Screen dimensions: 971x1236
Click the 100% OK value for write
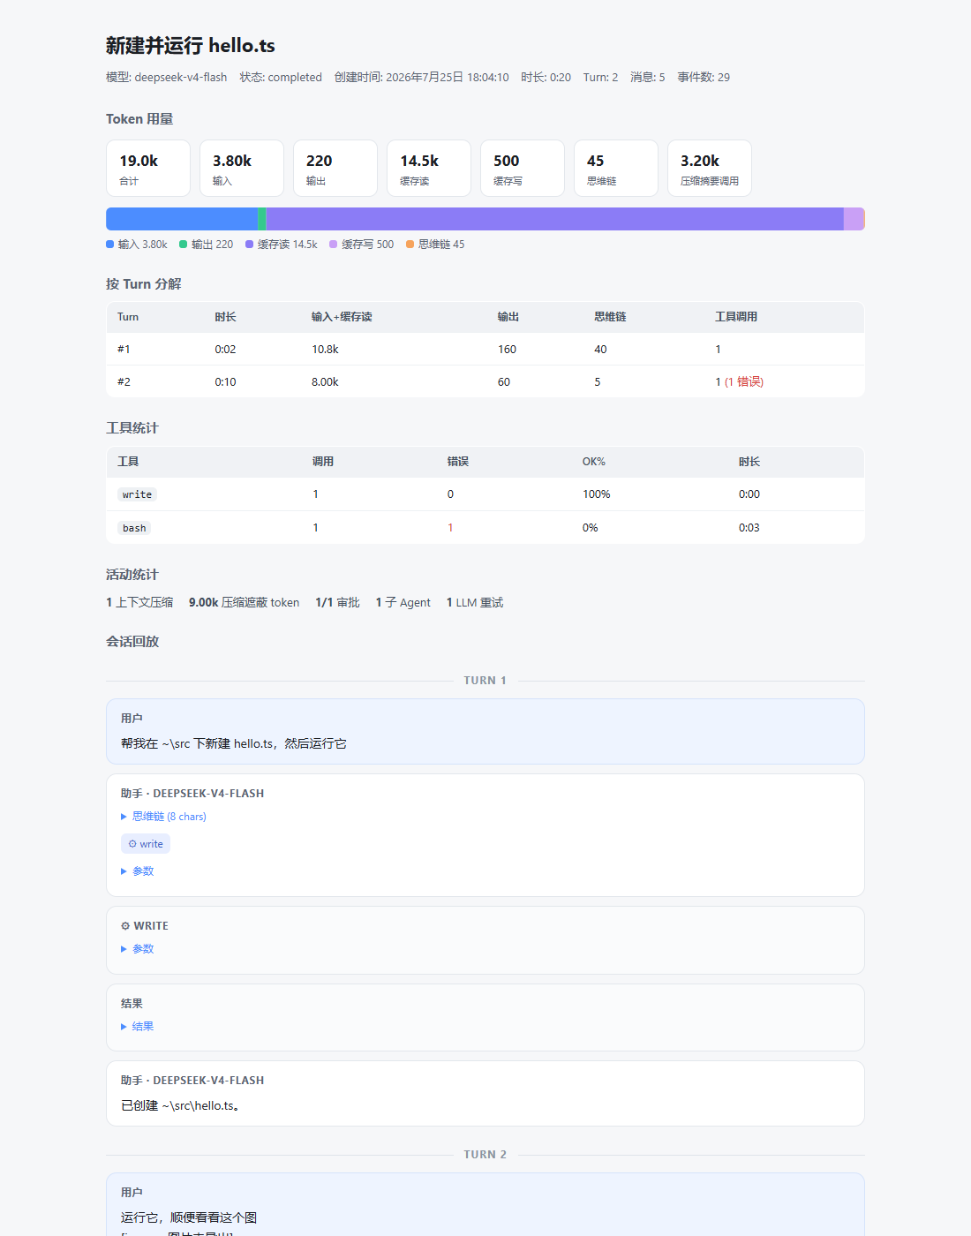[597, 494]
